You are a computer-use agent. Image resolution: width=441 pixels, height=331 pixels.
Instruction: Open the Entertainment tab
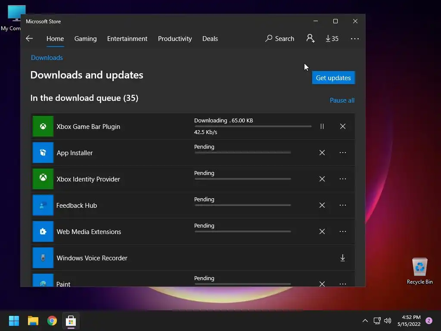[x=127, y=38]
